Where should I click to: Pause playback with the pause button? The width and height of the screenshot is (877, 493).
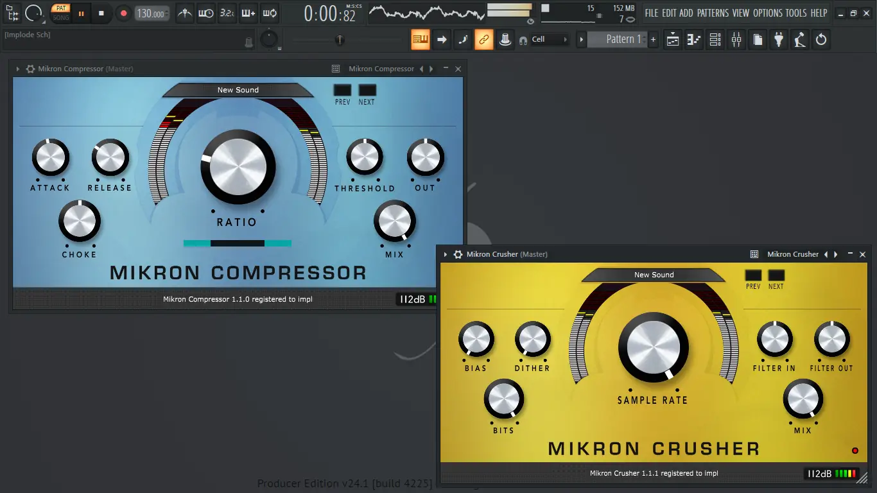[x=81, y=13]
